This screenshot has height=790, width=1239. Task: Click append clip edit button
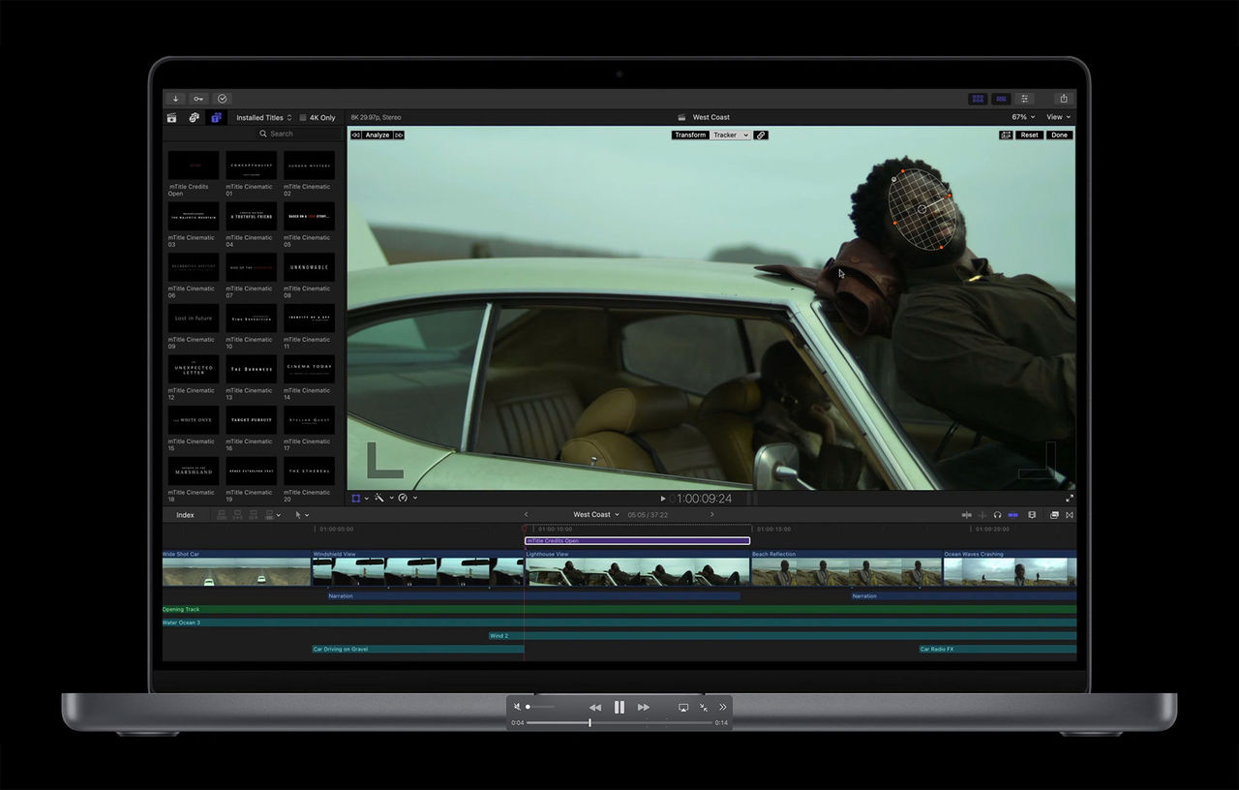pyautogui.click(x=254, y=515)
